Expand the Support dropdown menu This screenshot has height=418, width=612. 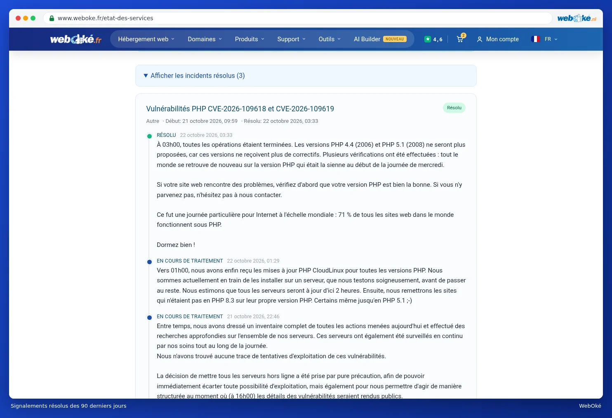292,39
